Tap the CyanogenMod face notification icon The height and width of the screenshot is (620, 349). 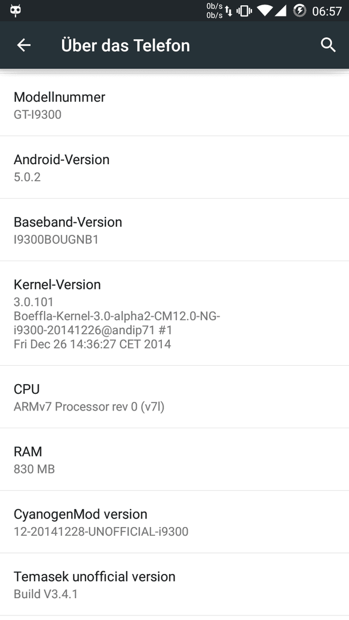tap(16, 11)
